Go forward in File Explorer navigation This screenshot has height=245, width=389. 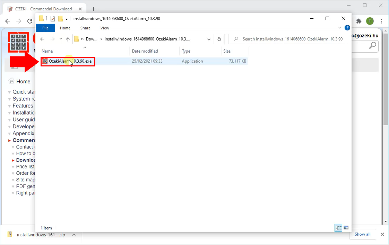pyautogui.click(x=52, y=39)
